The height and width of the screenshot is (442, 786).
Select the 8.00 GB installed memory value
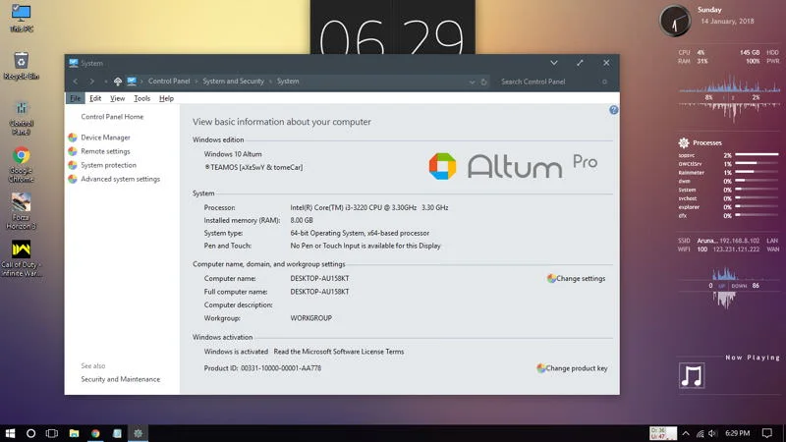302,220
